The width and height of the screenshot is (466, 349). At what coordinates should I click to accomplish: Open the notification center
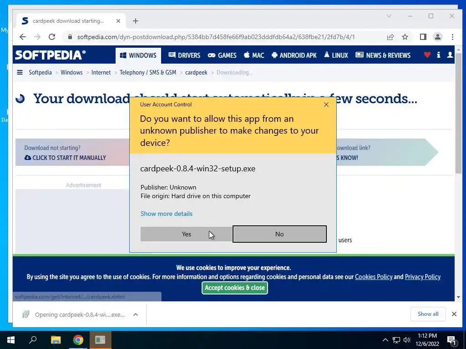(451, 340)
